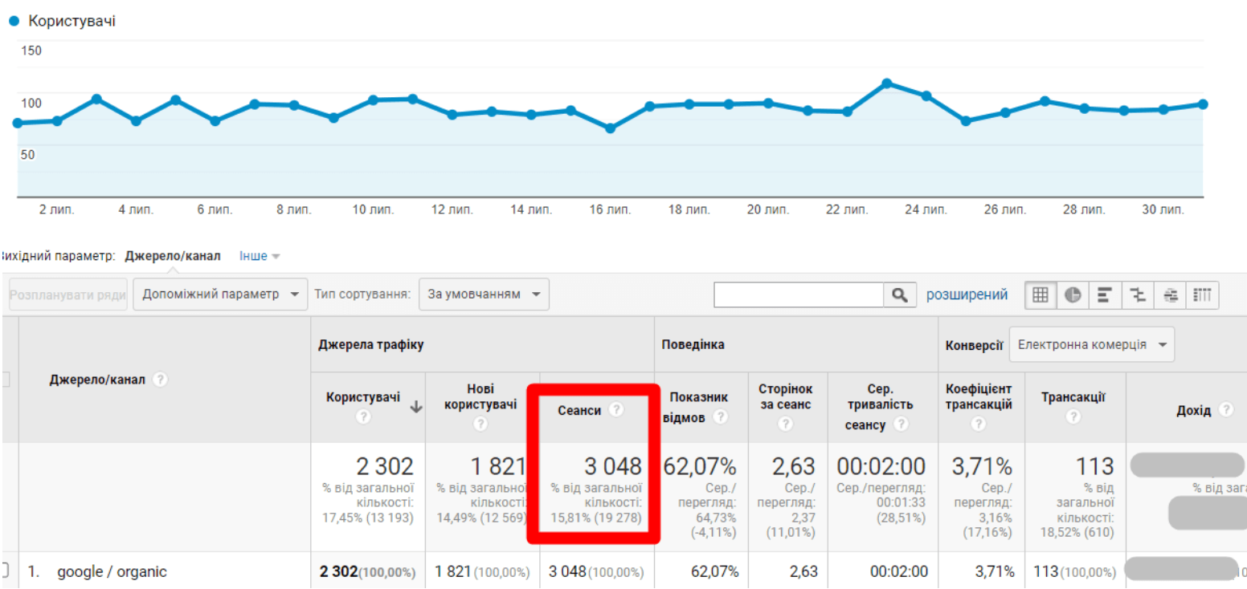Click the 62,07% bounce rate summary value
This screenshot has width=1247, height=589.
coord(699,466)
